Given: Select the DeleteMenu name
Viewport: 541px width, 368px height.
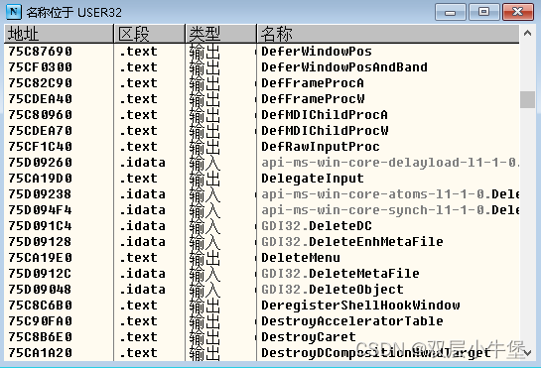Looking at the screenshot, I should (x=301, y=258).
